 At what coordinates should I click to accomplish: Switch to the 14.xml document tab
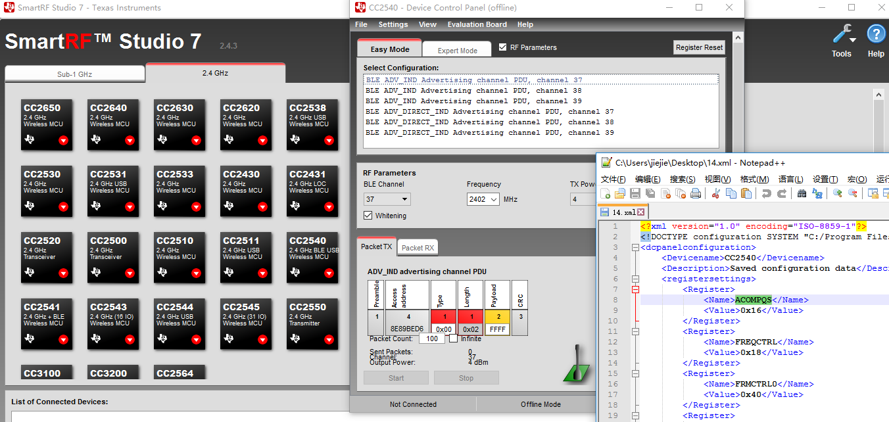pyautogui.click(x=623, y=212)
